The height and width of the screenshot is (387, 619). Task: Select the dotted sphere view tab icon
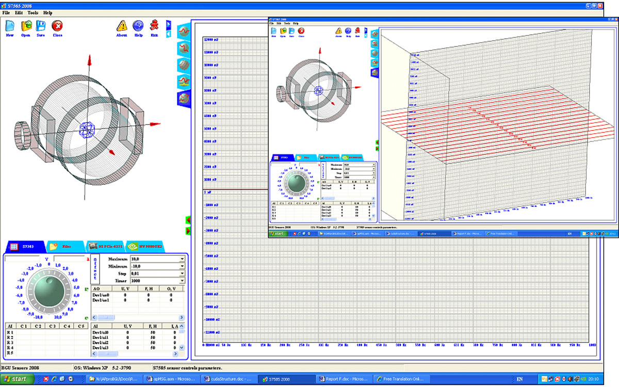click(x=184, y=64)
